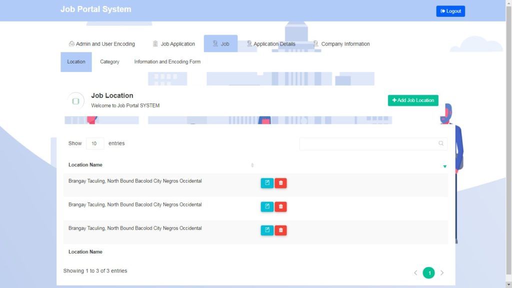The width and height of the screenshot is (512, 288).
Task: Click the next page chevron
Action: 442,272
